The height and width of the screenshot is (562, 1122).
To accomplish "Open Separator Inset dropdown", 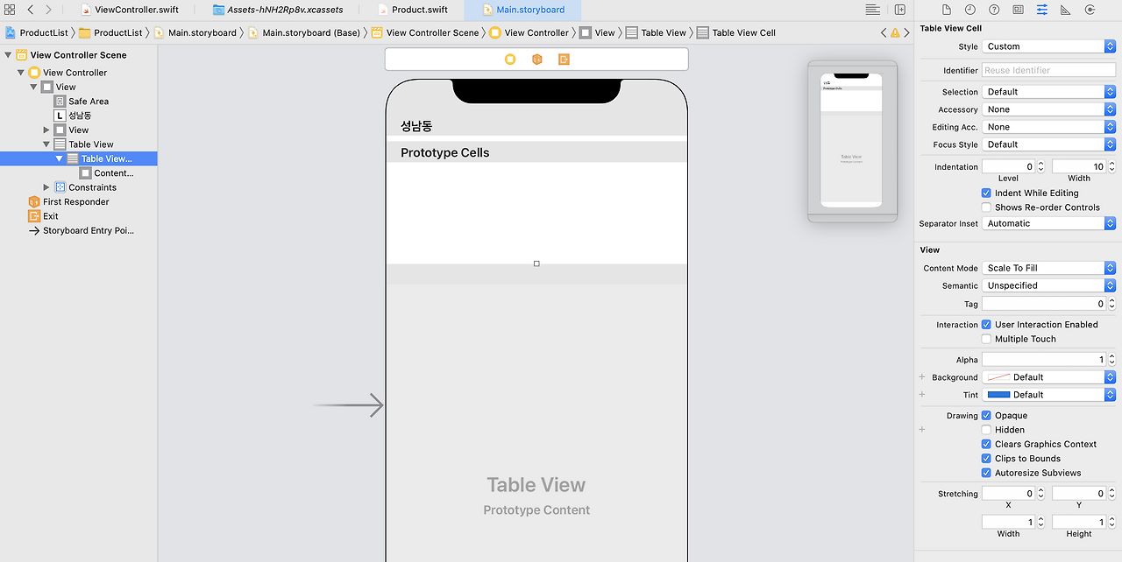I will coord(1048,223).
